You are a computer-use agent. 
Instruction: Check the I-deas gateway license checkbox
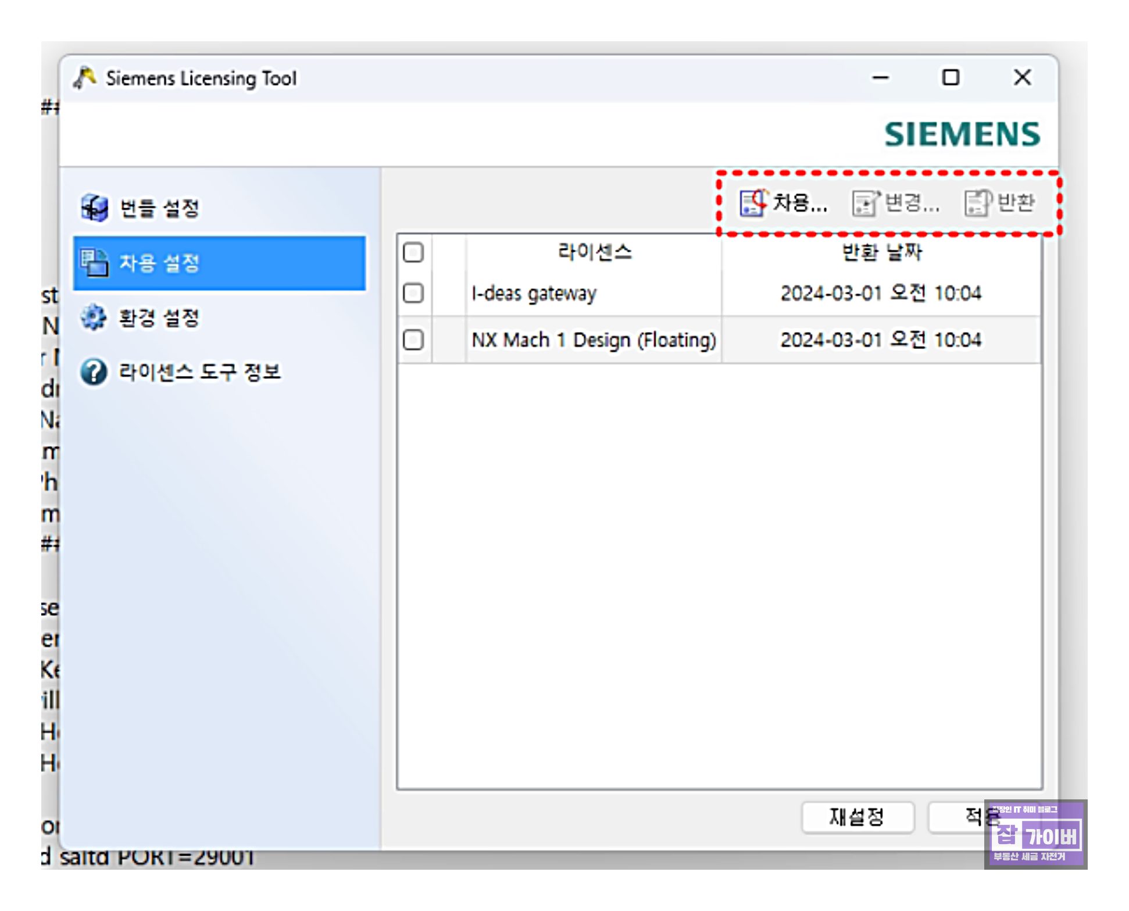click(x=413, y=293)
